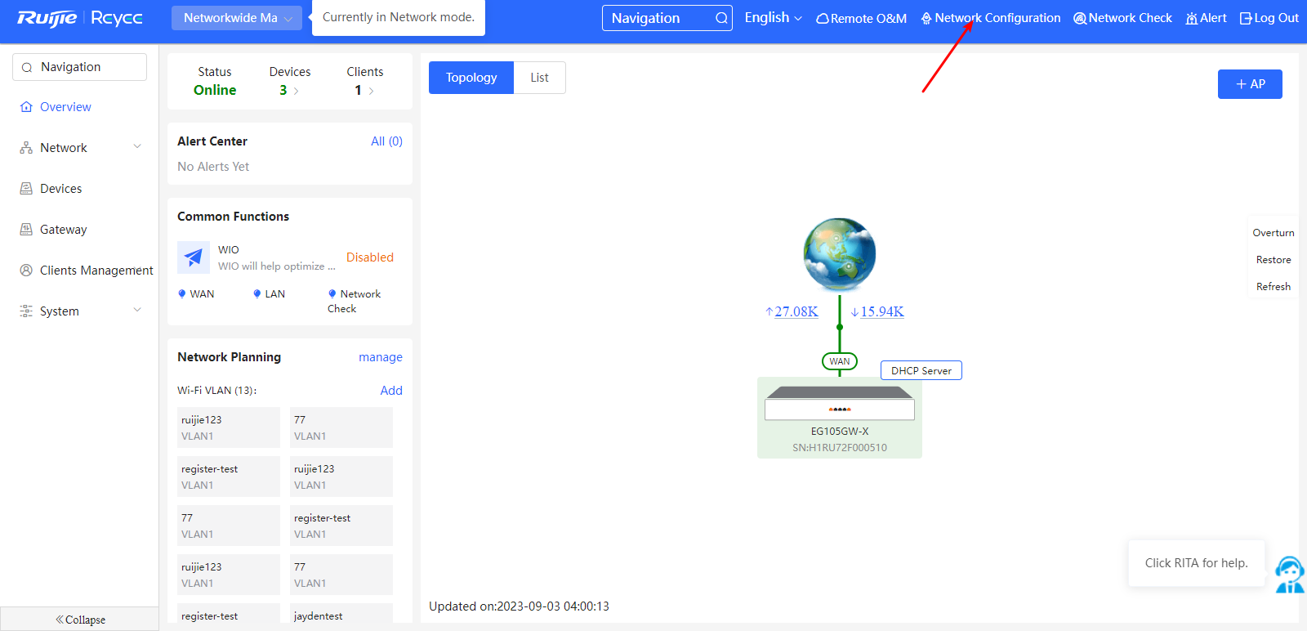Collapse the left sidebar

(x=80, y=620)
